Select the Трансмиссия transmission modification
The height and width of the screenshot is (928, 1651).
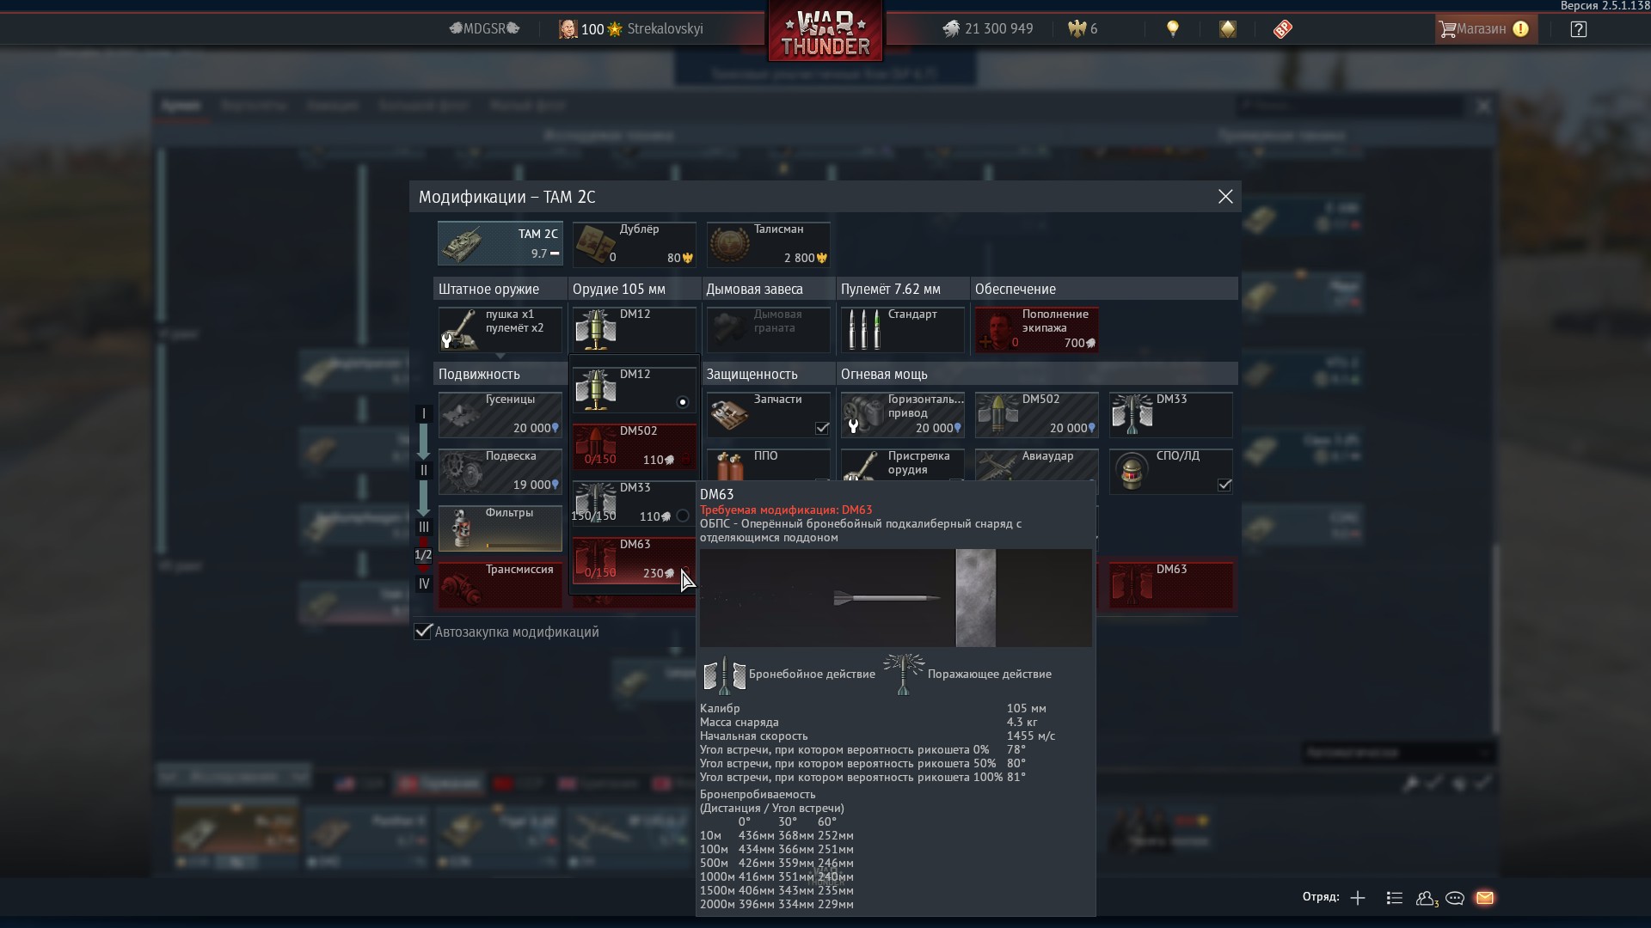tap(500, 585)
